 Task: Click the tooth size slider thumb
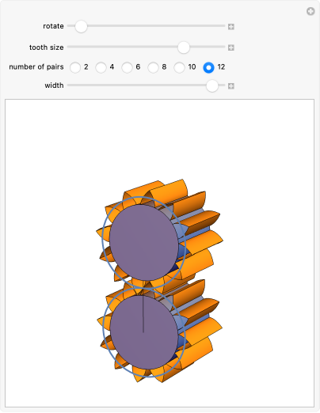[184, 47]
